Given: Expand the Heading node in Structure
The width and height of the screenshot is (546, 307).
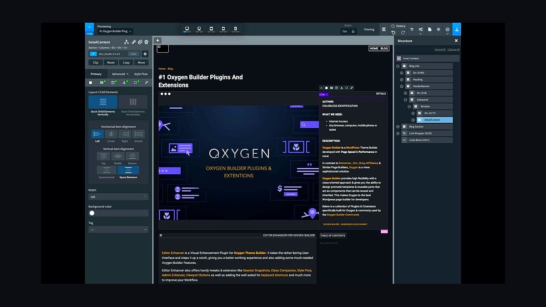Looking at the screenshot, I should click(402, 80).
